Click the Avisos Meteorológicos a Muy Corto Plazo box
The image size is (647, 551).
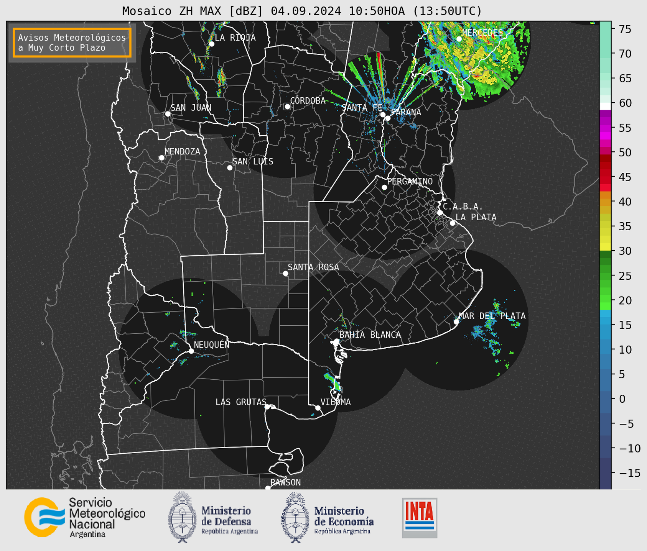click(72, 43)
